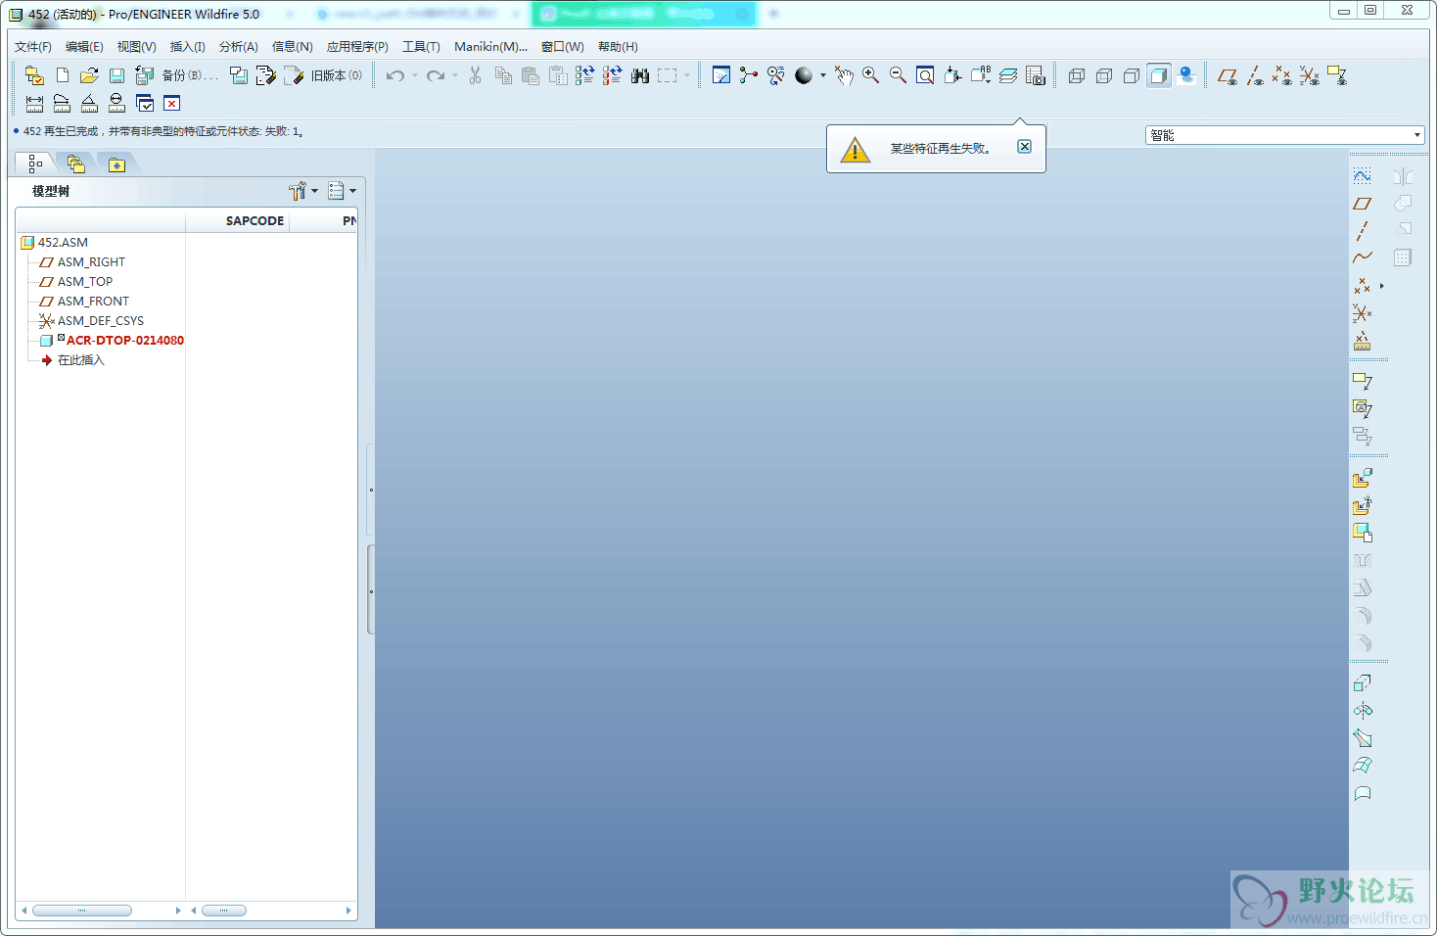Viewport: 1437px width, 936px height.
Task: Click the Datum Axis tool in right toolbar
Action: (x=1362, y=230)
